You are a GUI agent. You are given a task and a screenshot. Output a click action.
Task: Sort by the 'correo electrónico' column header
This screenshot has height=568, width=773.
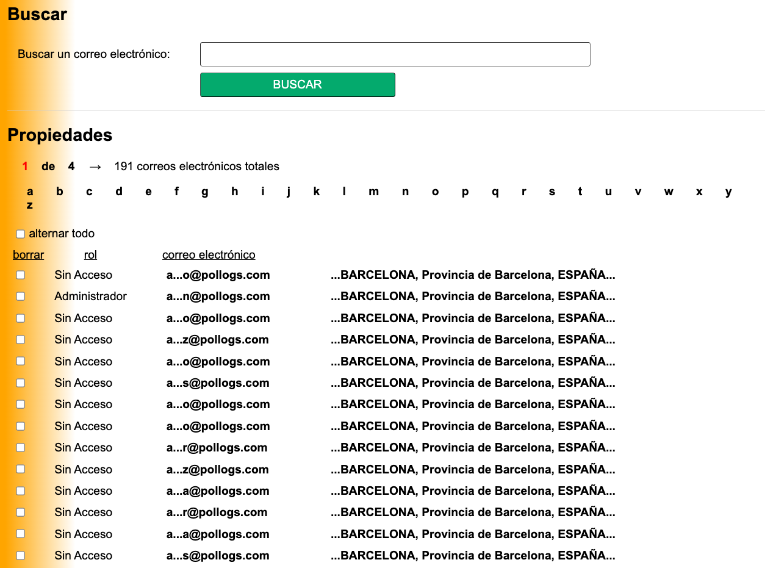point(209,254)
